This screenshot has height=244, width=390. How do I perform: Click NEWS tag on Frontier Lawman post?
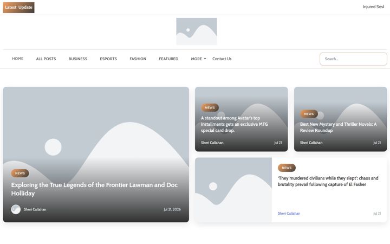tap(20, 173)
